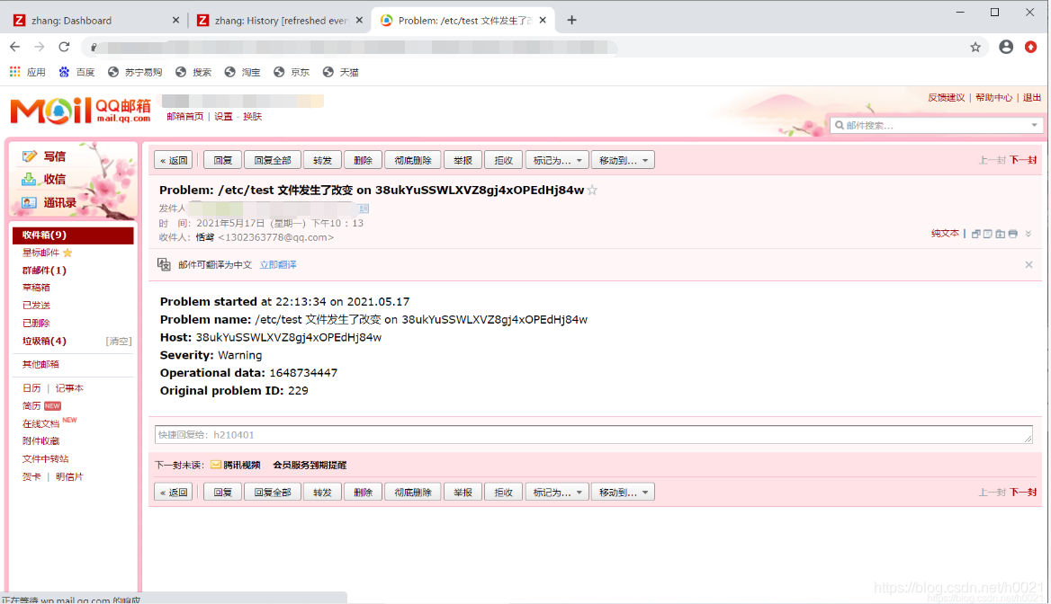
Task: Click the top 删除 delete button
Action: [x=363, y=160]
